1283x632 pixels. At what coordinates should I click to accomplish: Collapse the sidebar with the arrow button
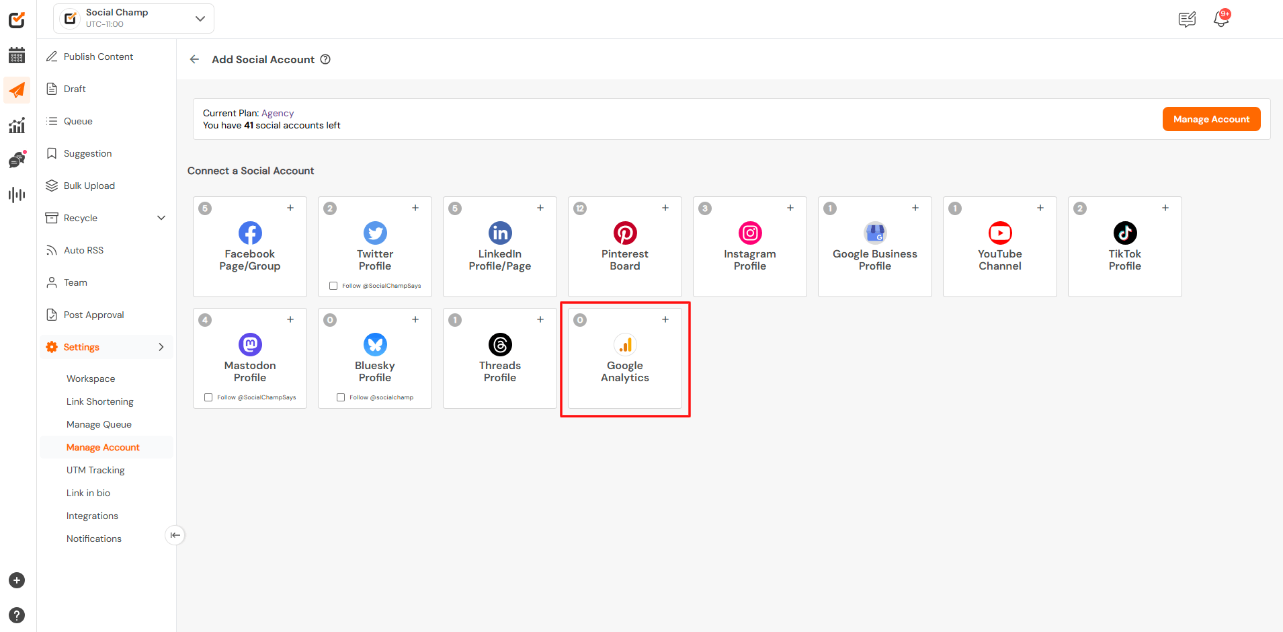click(x=175, y=535)
